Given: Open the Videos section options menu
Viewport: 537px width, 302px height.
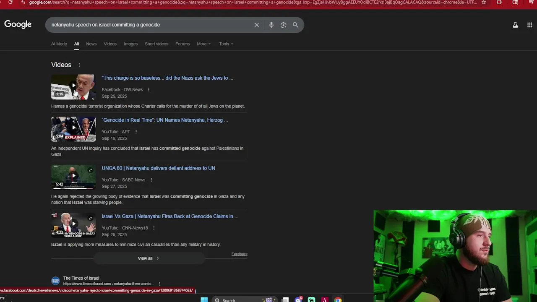Looking at the screenshot, I should pyautogui.click(x=79, y=65).
